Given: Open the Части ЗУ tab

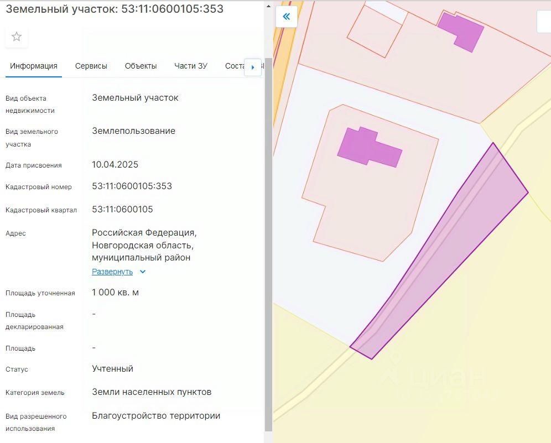Looking at the screenshot, I should [191, 66].
